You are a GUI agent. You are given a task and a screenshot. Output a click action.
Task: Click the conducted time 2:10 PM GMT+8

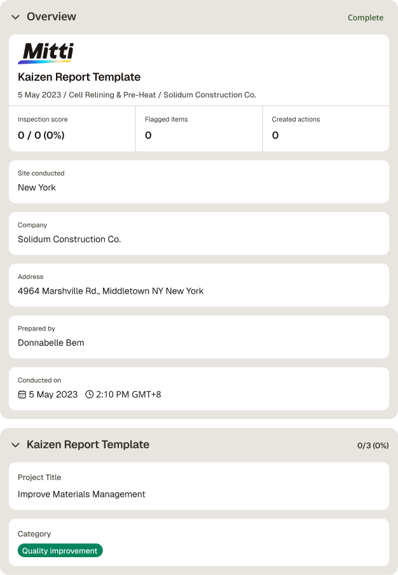click(x=128, y=395)
